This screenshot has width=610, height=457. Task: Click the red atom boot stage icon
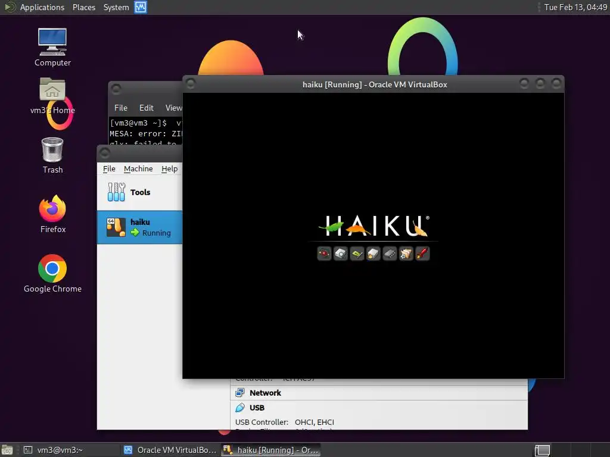(324, 253)
